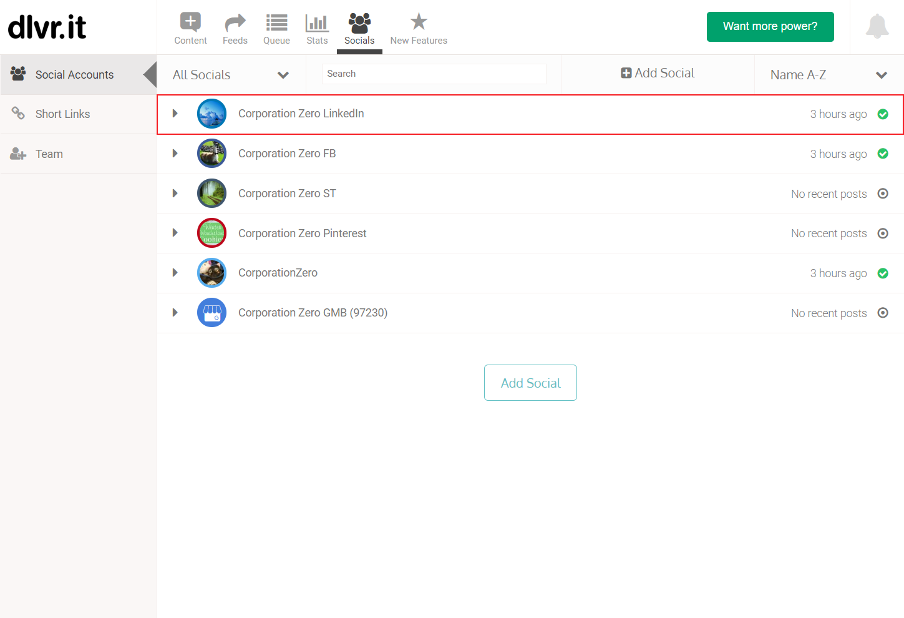Open the Name A-Z sort dropdown
This screenshot has width=904, height=618.
pyautogui.click(x=829, y=75)
